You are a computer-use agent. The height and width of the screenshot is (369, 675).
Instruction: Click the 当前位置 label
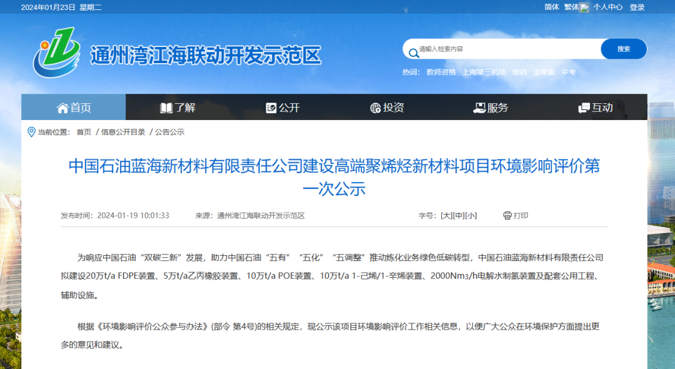click(54, 132)
